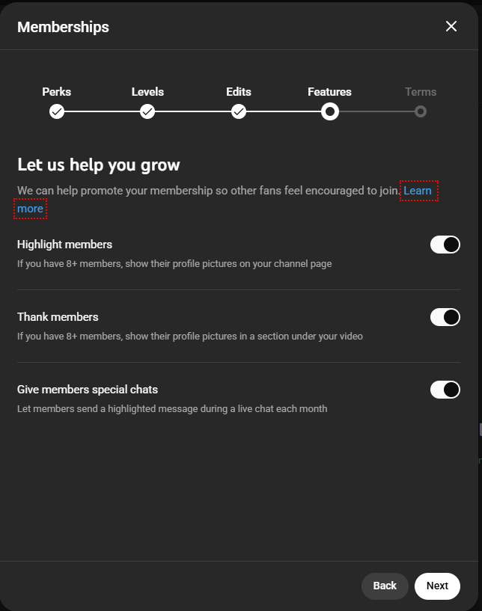482x611 pixels.
Task: Toggle Give members special chats off
Action: [445, 389]
